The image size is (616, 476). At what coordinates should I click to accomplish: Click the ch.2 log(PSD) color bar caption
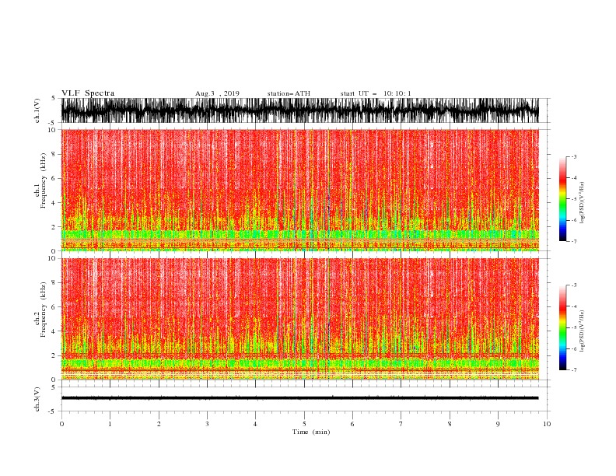tap(583, 331)
